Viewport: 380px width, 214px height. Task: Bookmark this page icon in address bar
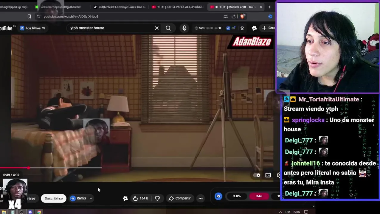tap(29, 17)
